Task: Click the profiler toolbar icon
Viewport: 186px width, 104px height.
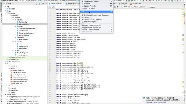Action: (141, 1)
